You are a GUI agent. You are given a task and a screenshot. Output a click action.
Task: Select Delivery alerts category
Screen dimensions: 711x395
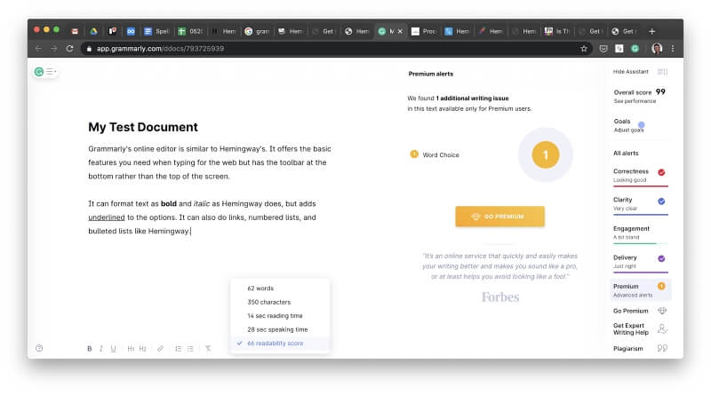tap(640, 262)
